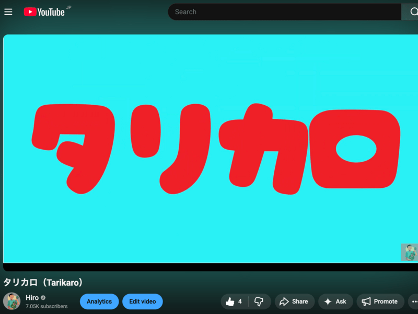Click the YouTube home logo
The width and height of the screenshot is (418, 314).
[x=44, y=12]
